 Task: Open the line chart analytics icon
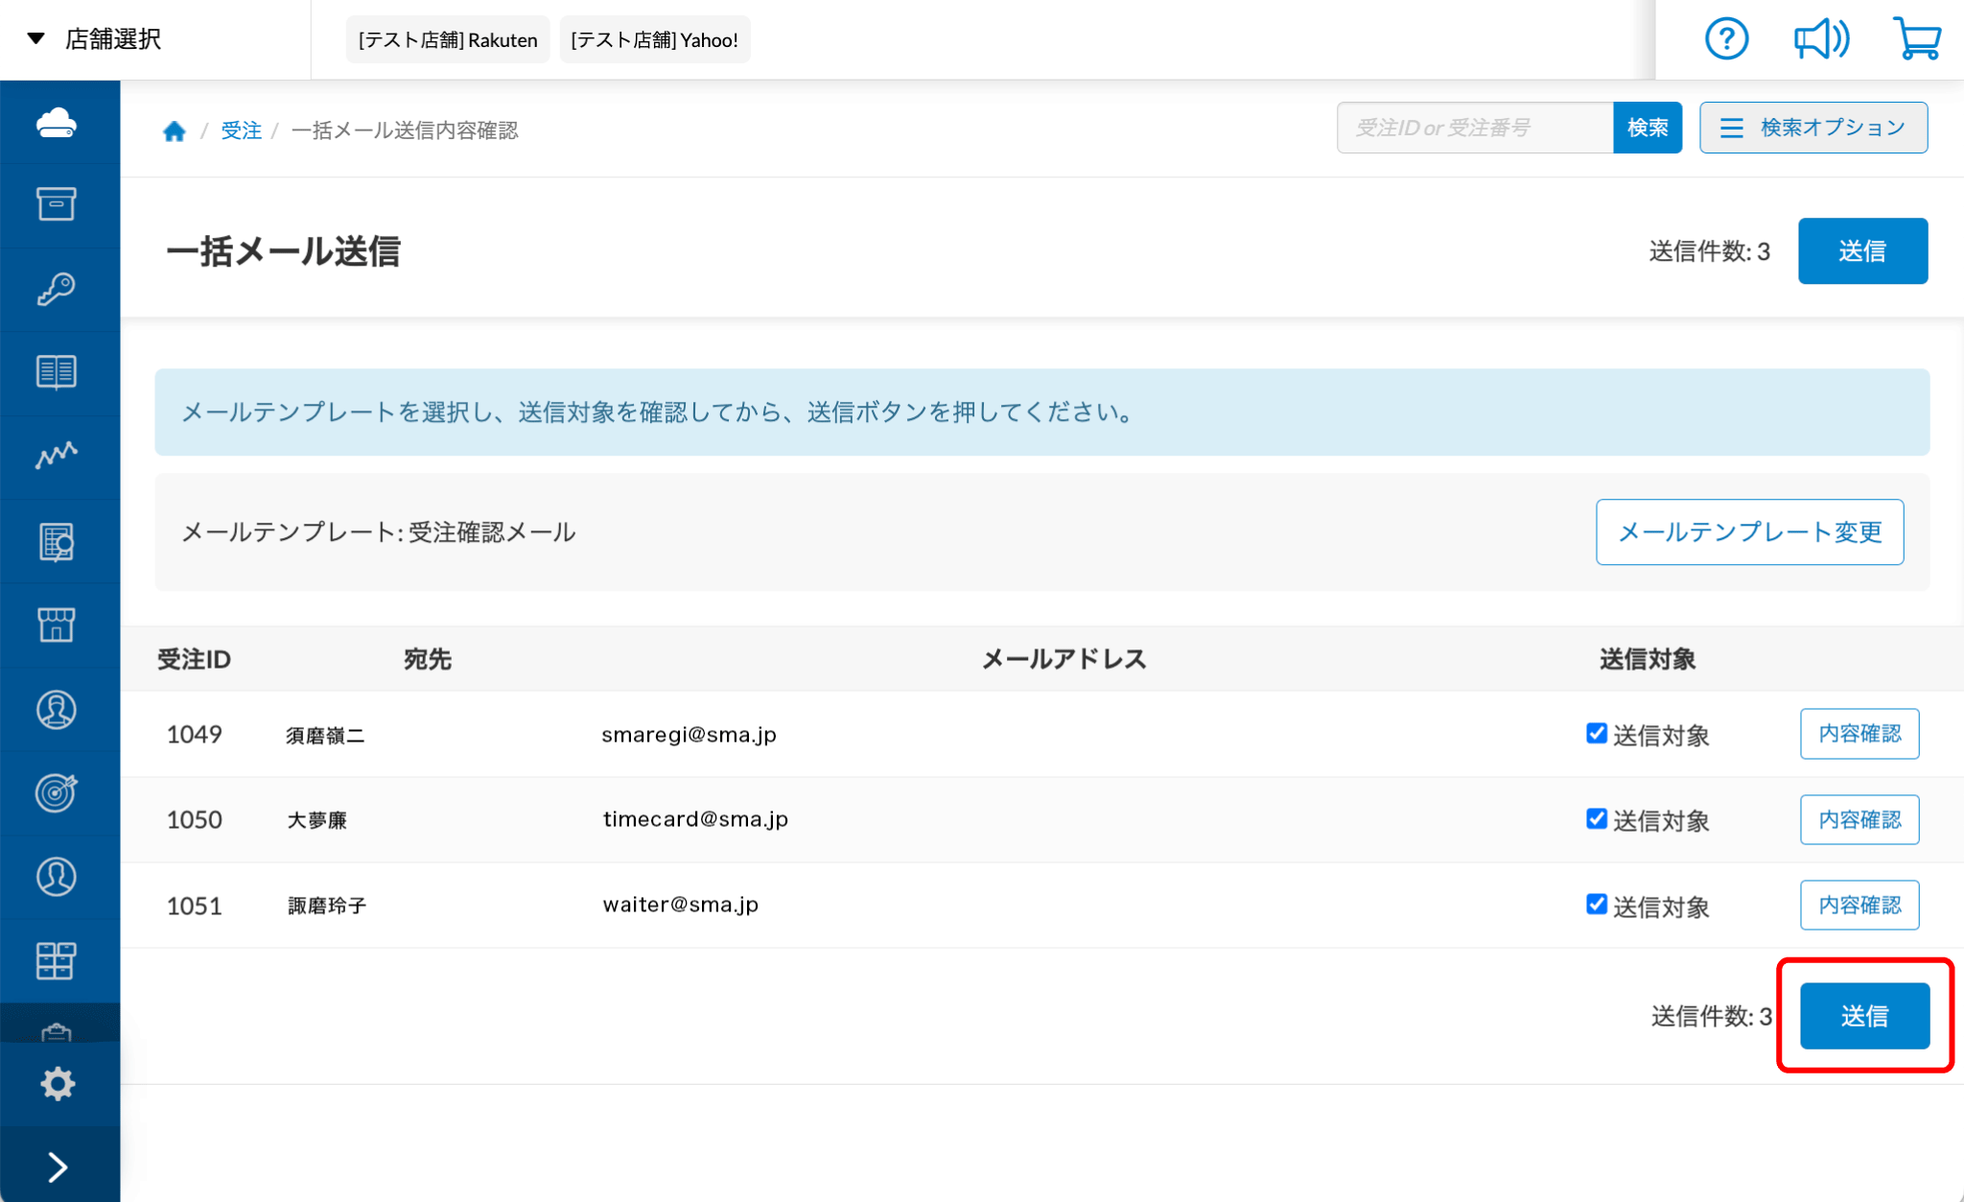pos(57,455)
